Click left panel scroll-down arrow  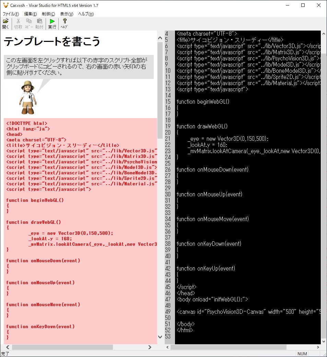pos(160,337)
